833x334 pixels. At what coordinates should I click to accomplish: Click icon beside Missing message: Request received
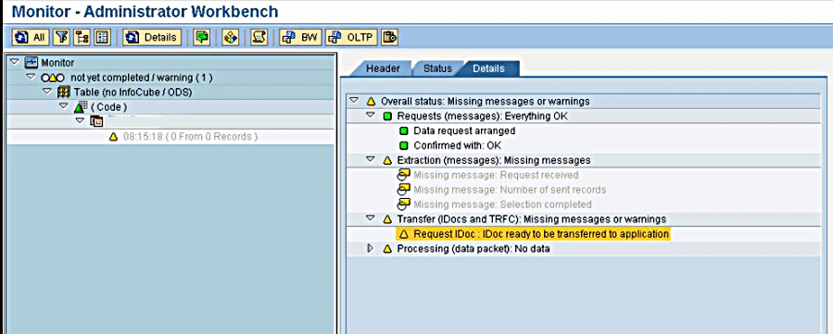[x=403, y=175]
